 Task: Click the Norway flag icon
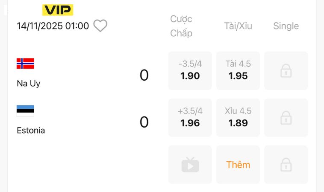click(25, 64)
